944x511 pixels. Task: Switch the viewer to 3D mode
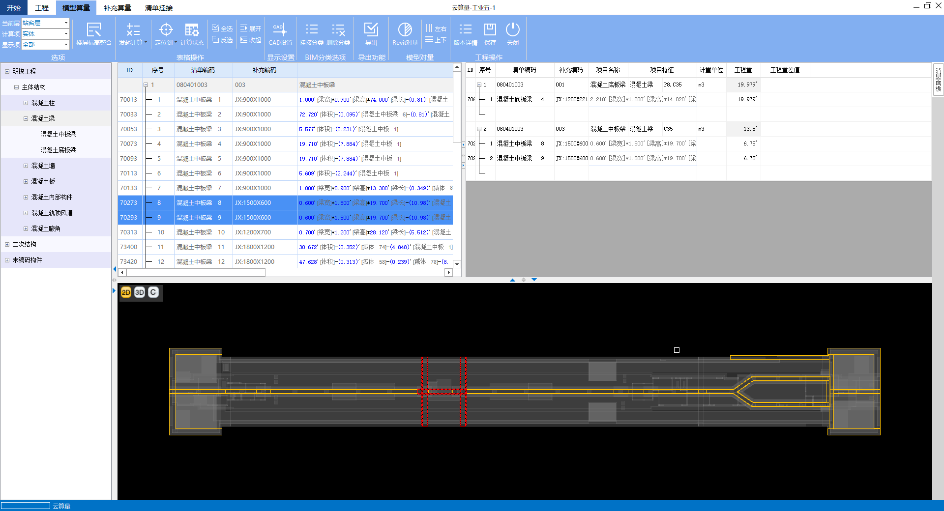tap(140, 292)
